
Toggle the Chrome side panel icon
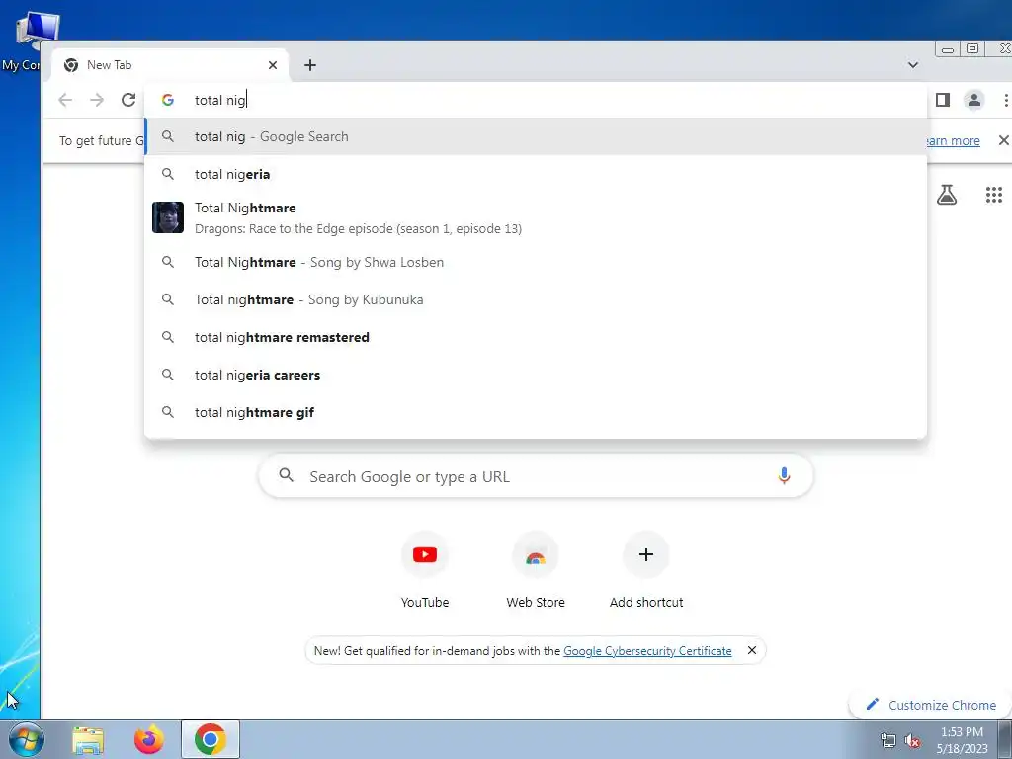[x=942, y=100]
